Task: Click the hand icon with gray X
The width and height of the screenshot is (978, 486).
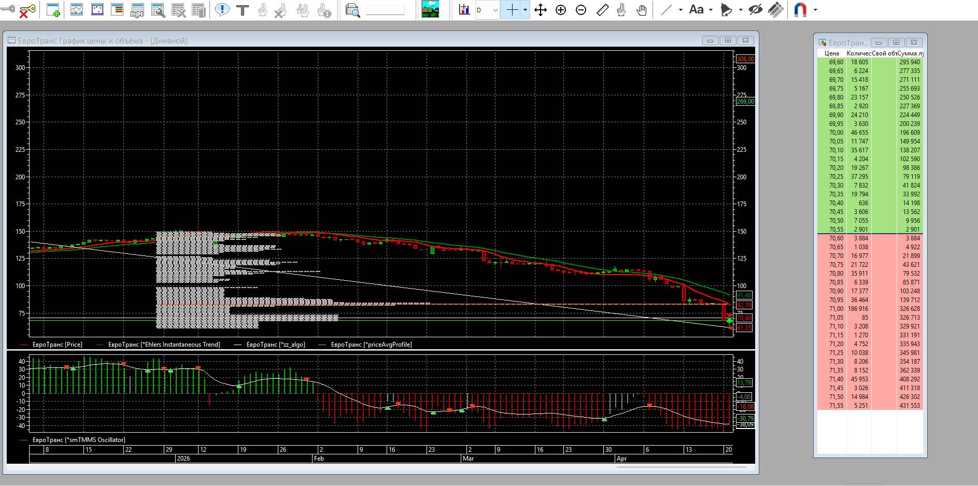Action: click(x=280, y=10)
